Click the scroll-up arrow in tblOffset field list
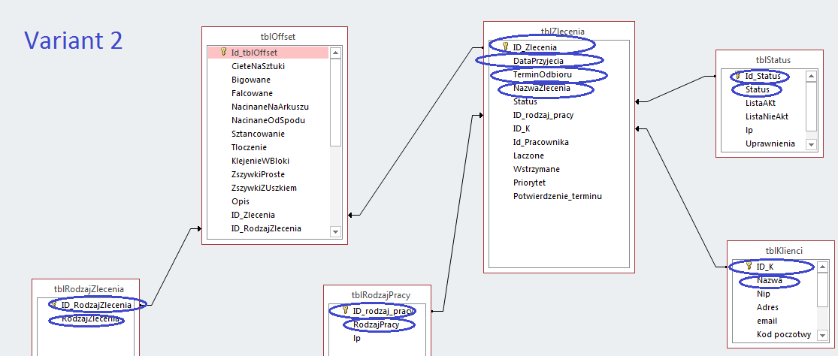This screenshot has height=356, width=838. 336,53
